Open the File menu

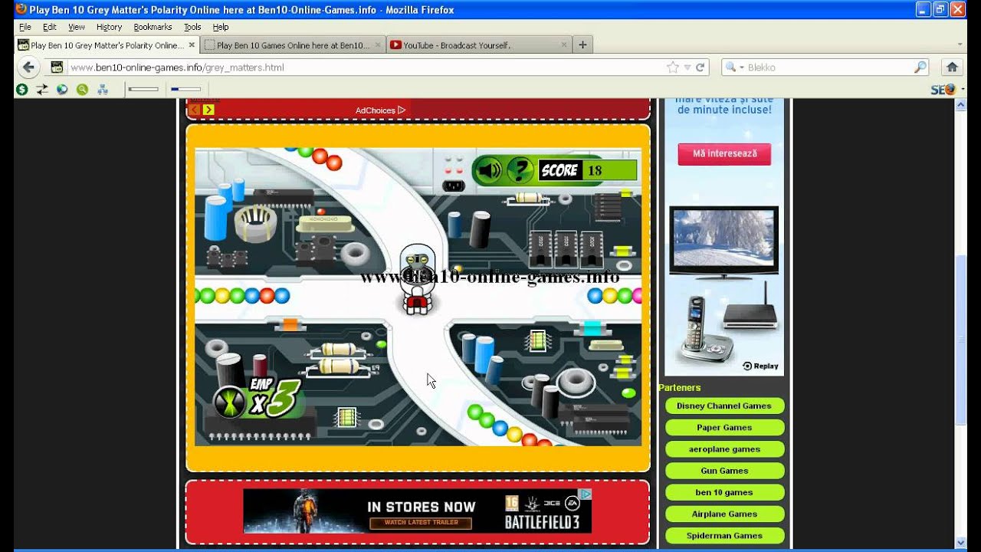pos(25,27)
